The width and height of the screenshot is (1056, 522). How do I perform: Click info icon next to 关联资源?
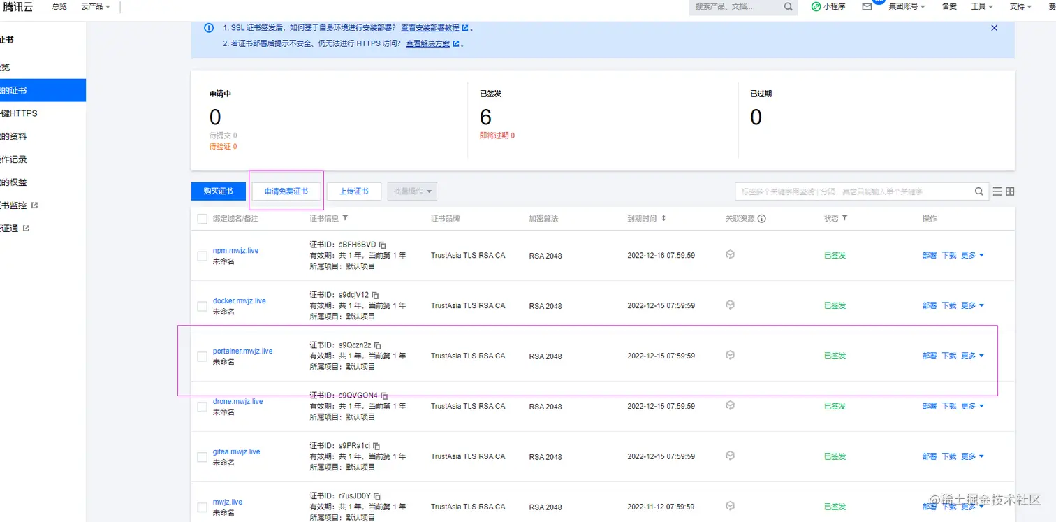point(762,219)
